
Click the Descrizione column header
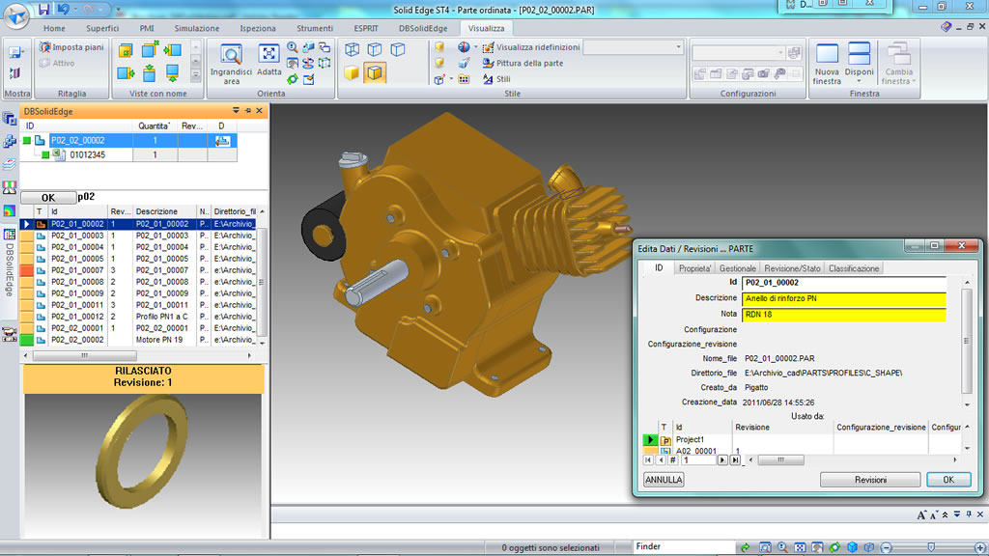[164, 211]
